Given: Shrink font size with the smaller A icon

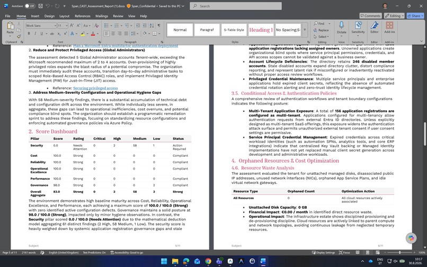Looking at the screenshot, I should pos(78,25).
